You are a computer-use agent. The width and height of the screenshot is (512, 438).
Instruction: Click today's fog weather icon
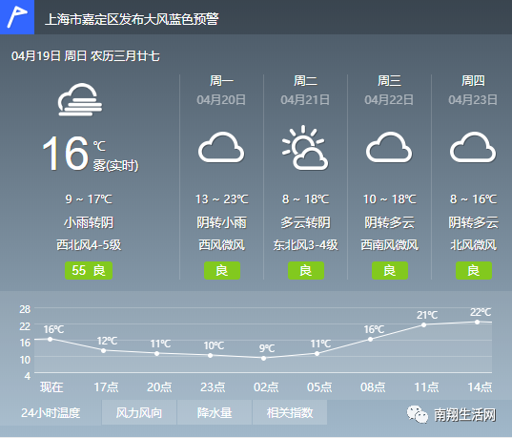click(x=80, y=99)
